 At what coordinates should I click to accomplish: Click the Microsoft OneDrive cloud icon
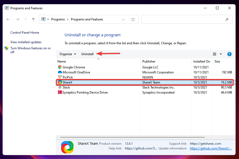click(60, 72)
